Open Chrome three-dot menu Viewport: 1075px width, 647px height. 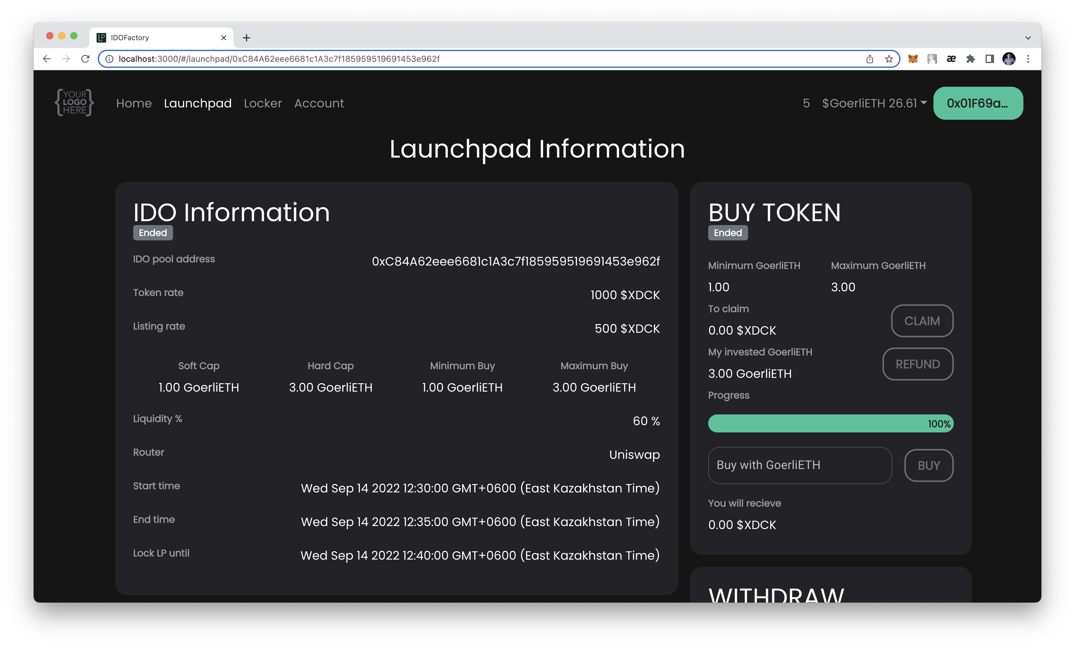pyautogui.click(x=1028, y=59)
